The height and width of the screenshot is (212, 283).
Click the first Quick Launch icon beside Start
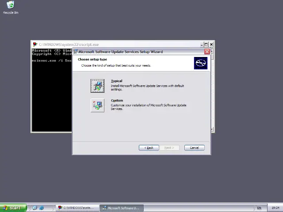[35, 208]
